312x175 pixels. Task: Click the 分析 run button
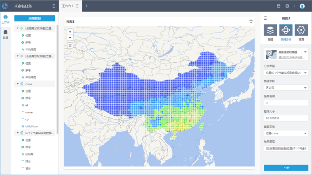click(286, 168)
